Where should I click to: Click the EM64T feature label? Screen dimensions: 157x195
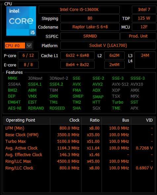click(x=14, y=102)
